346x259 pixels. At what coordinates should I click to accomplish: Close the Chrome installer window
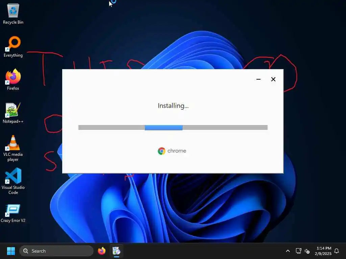[273, 79]
